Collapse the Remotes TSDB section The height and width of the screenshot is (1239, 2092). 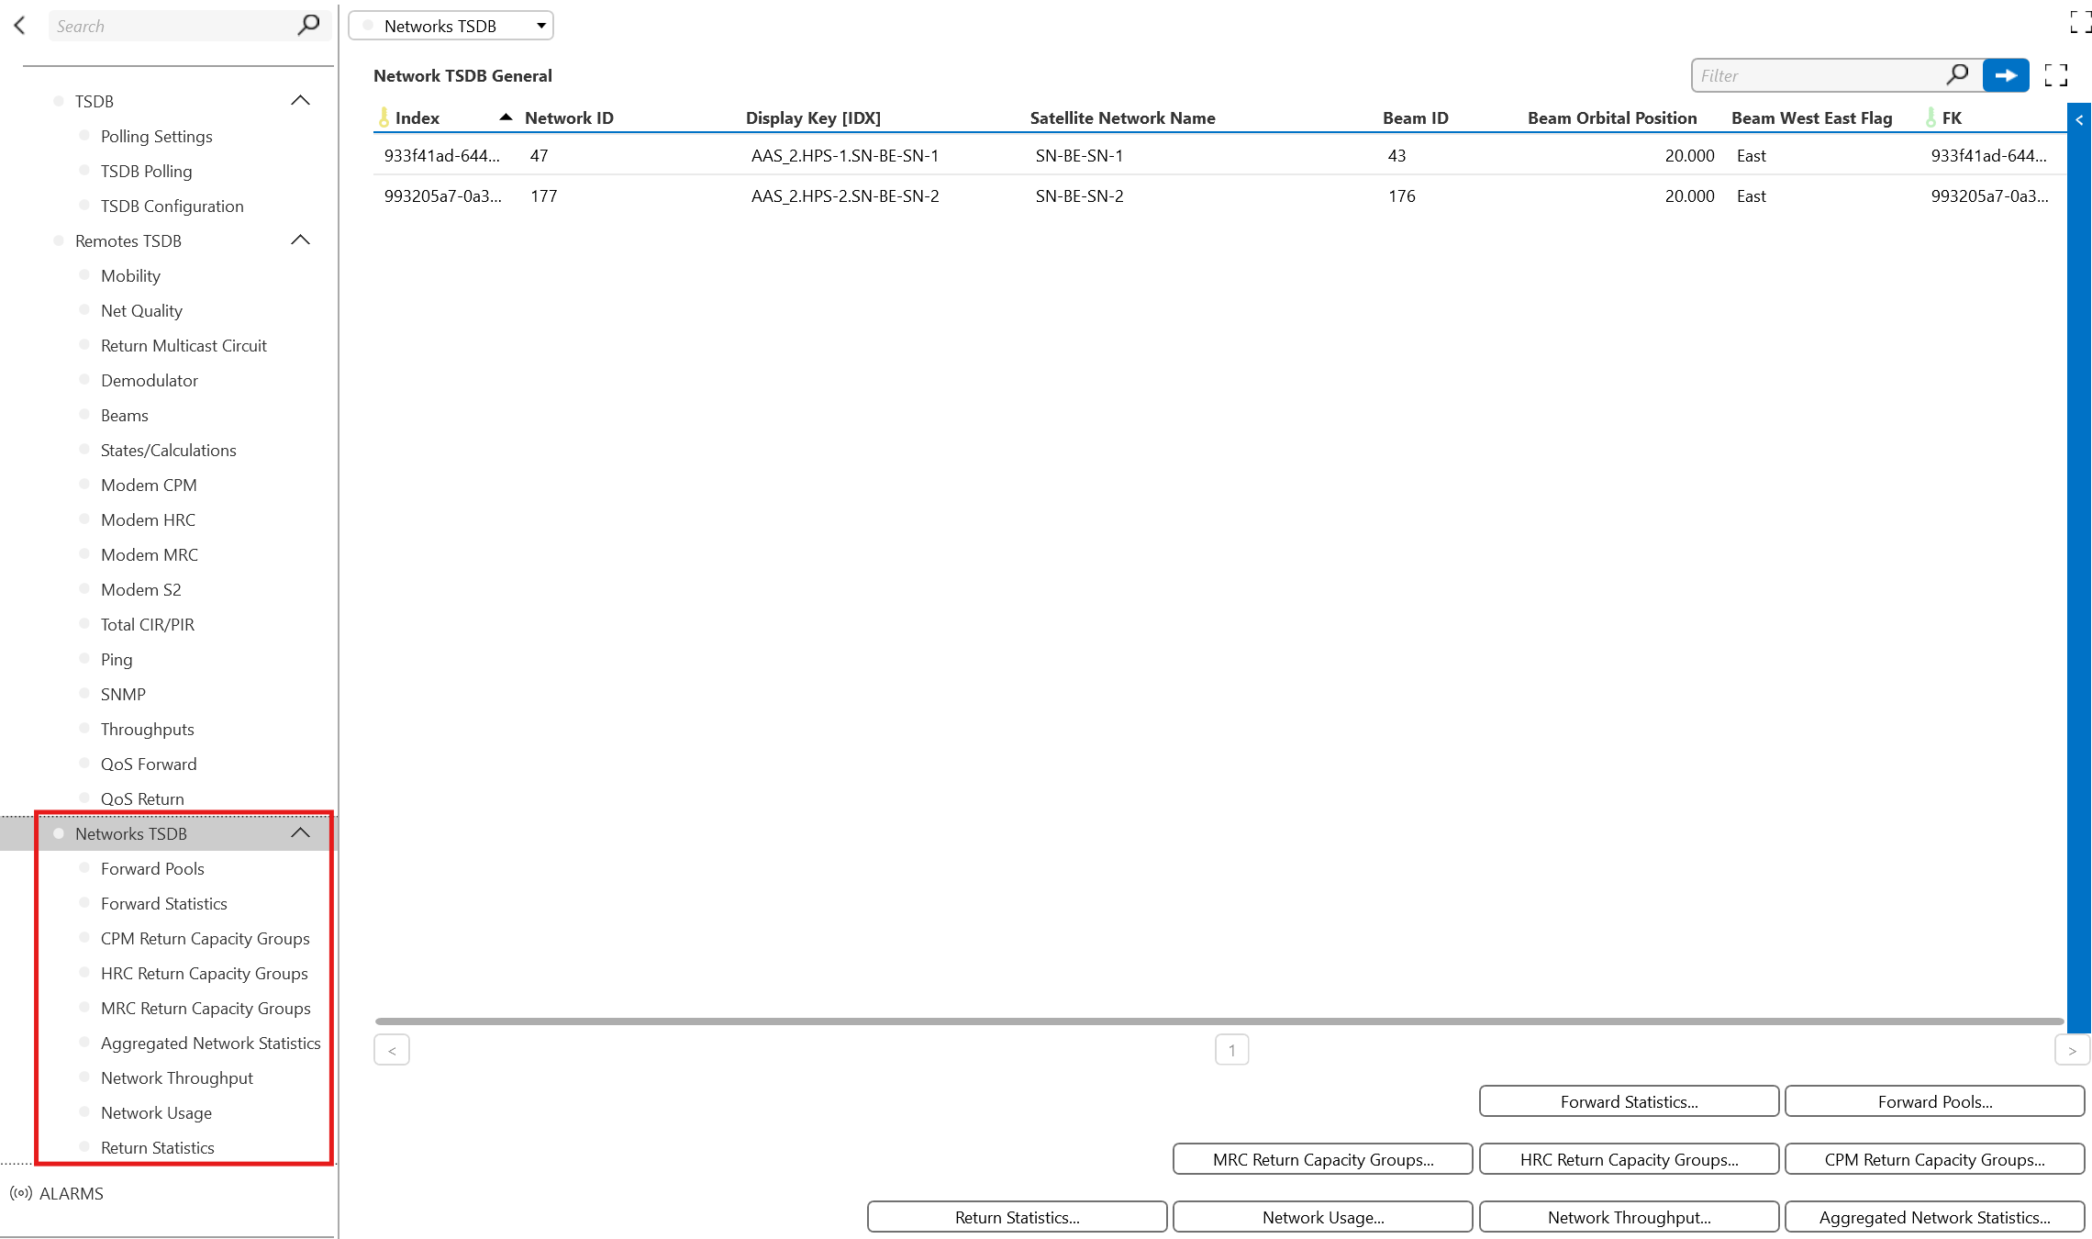[x=300, y=240]
